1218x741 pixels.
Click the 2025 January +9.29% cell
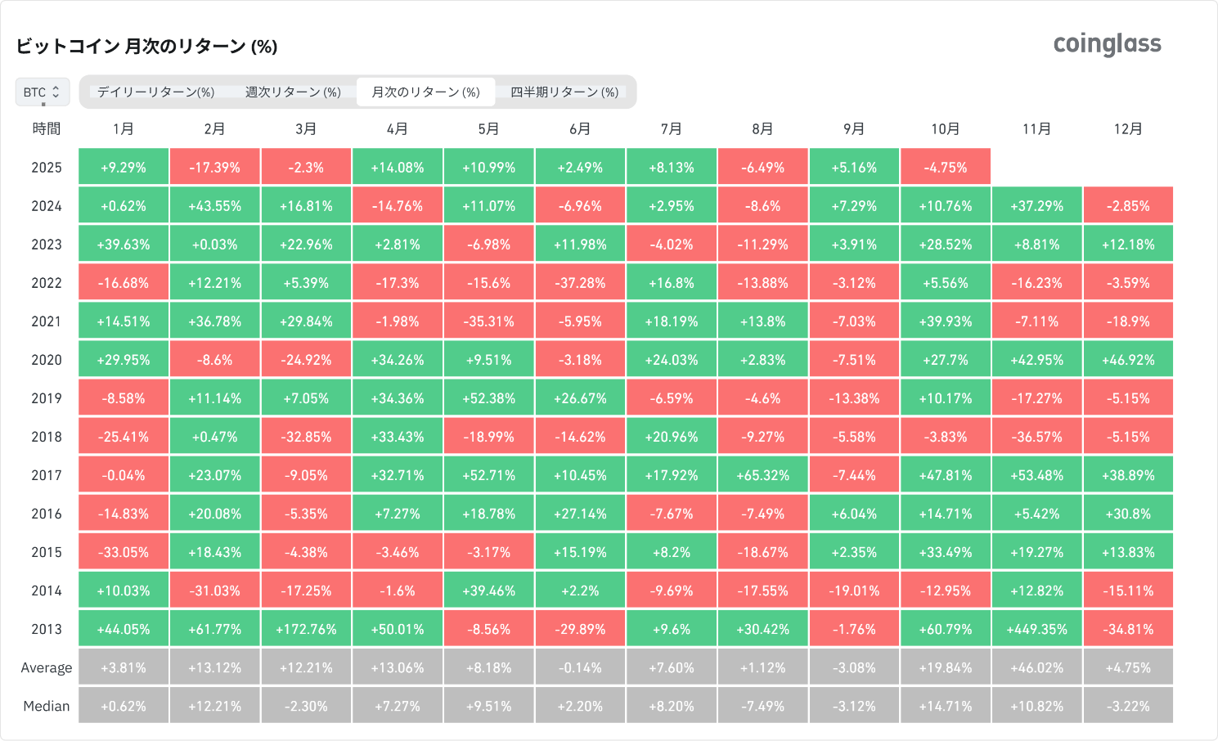tap(124, 168)
